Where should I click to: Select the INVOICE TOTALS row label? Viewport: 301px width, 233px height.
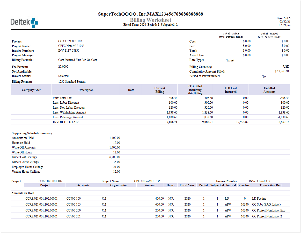point(66,122)
